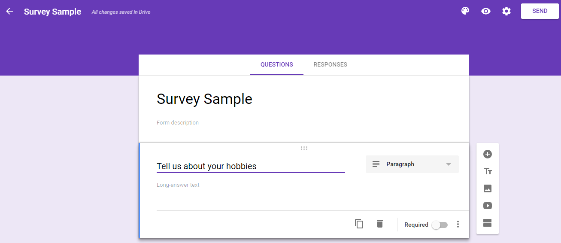Switch to the Responses tab
Viewport: 561px width, 243px height.
(x=331, y=65)
